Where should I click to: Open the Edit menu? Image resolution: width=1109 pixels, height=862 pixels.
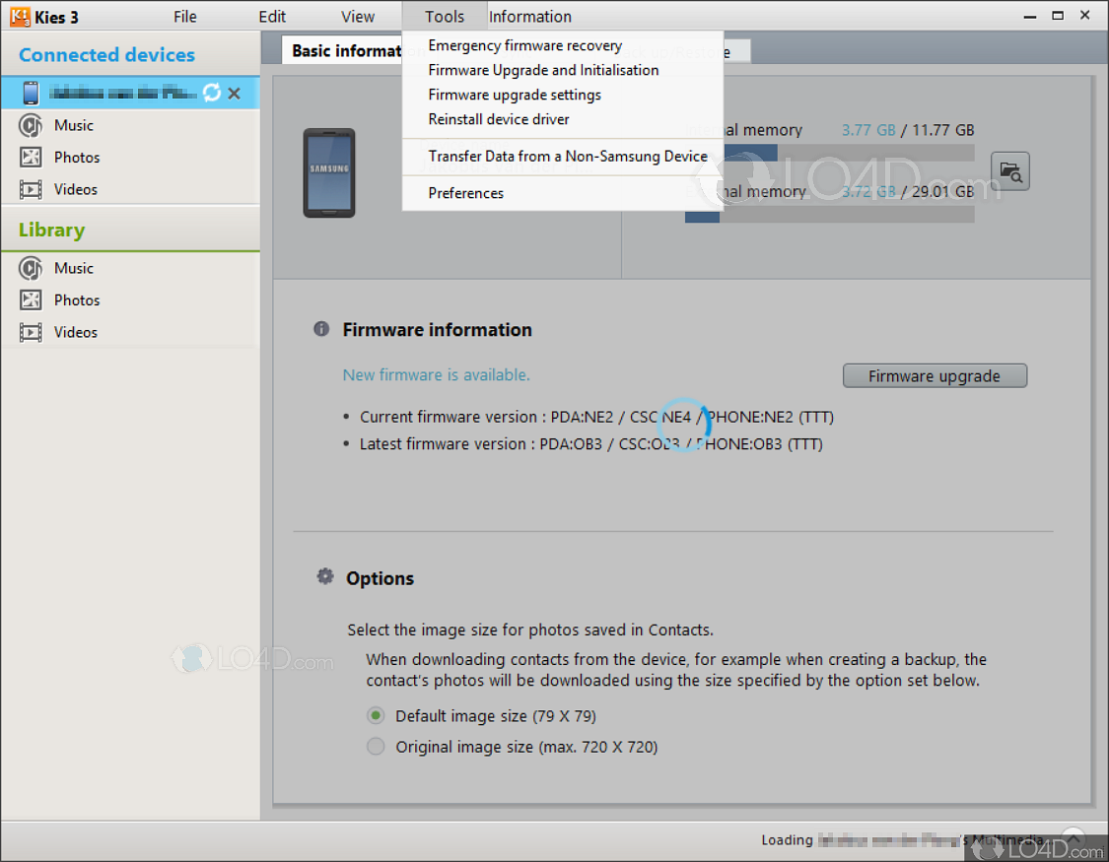[x=272, y=16]
